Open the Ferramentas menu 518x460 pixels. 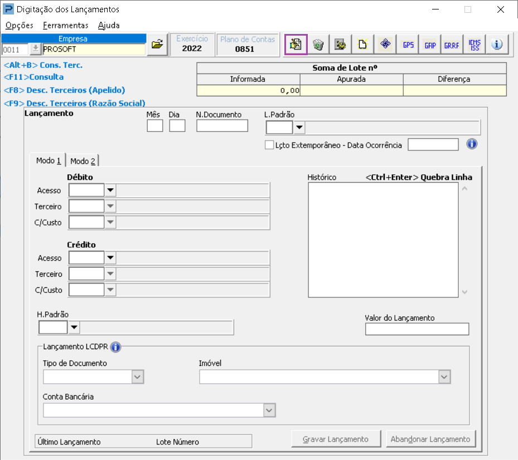click(x=65, y=25)
